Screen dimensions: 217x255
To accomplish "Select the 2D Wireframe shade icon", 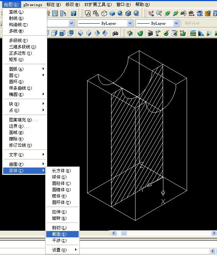I will coord(88,13).
